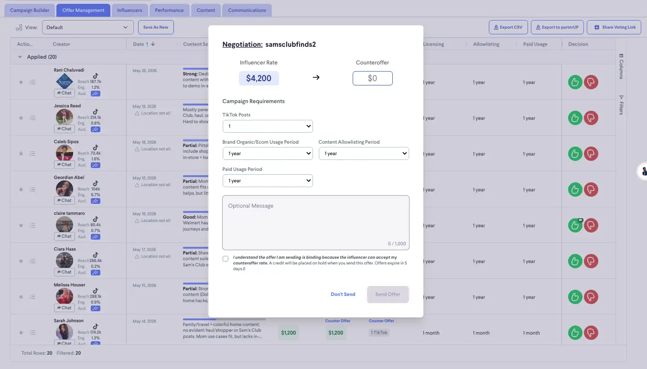647x369 pixels.
Task: Click the Paid Usage column header
Action: 535,44
